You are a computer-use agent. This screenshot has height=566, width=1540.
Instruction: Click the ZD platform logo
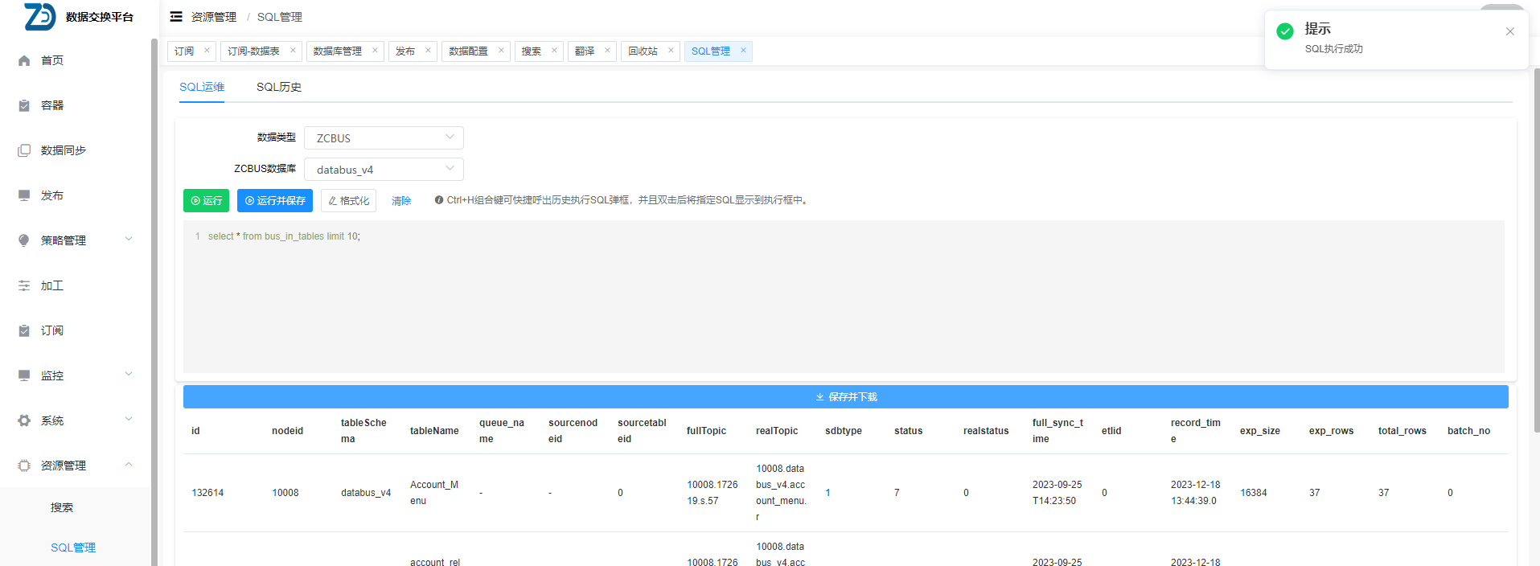point(39,17)
